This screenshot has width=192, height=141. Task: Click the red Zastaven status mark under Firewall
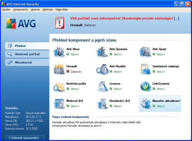pyautogui.click(x=68, y=71)
